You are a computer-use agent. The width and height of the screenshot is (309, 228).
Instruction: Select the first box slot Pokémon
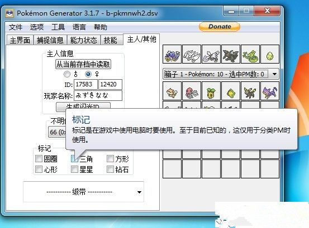point(172,91)
